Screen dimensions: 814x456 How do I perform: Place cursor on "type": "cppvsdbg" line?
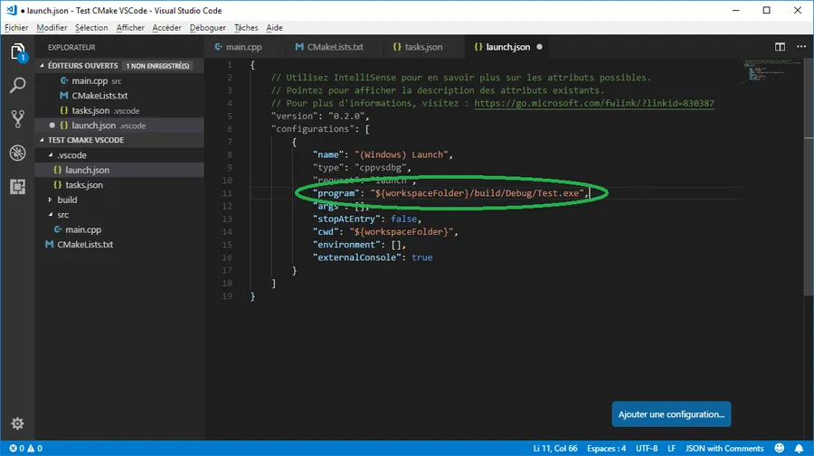click(362, 167)
